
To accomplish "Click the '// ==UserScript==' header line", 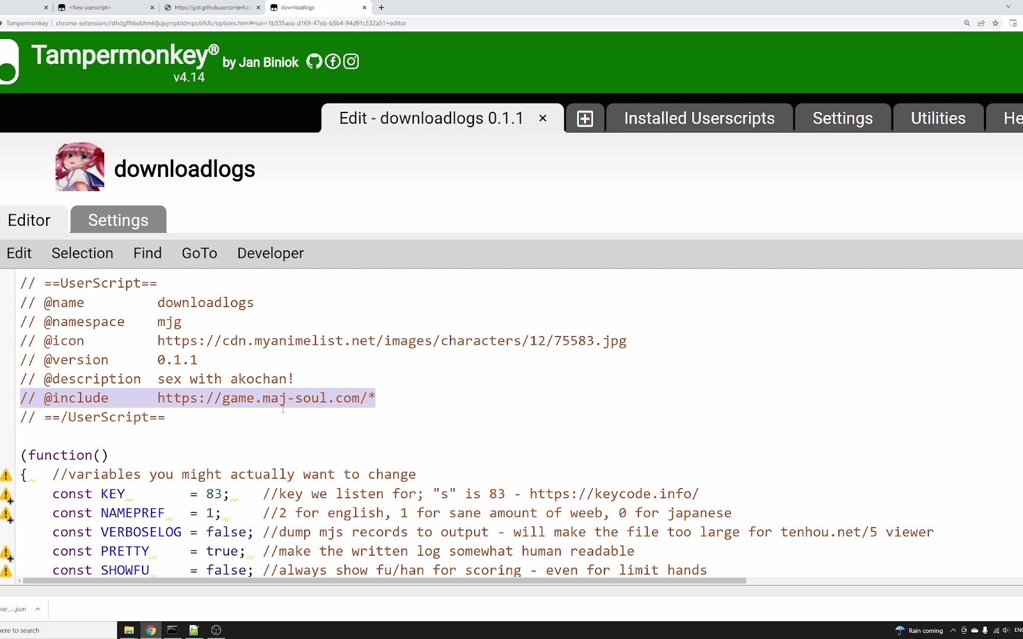I will pyautogui.click(x=89, y=283).
